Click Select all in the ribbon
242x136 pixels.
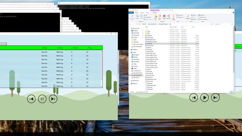202,15
